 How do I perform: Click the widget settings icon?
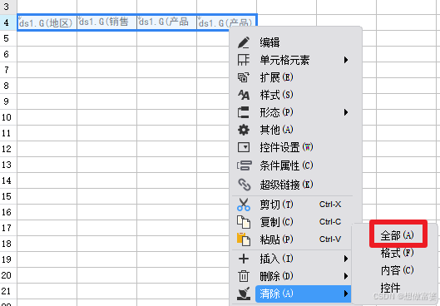[244, 147]
